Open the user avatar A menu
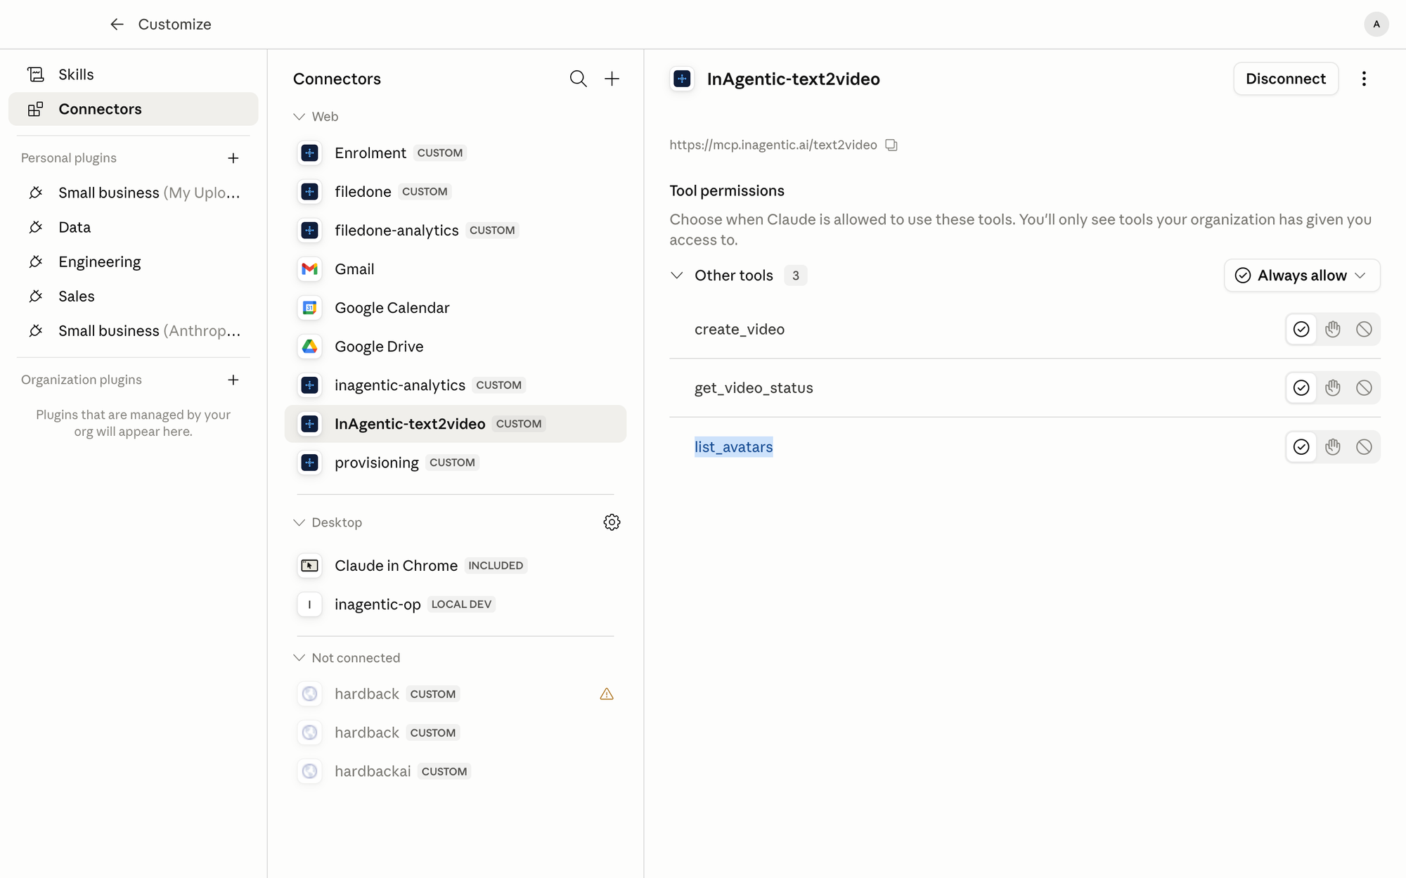Image resolution: width=1406 pixels, height=878 pixels. click(x=1376, y=25)
